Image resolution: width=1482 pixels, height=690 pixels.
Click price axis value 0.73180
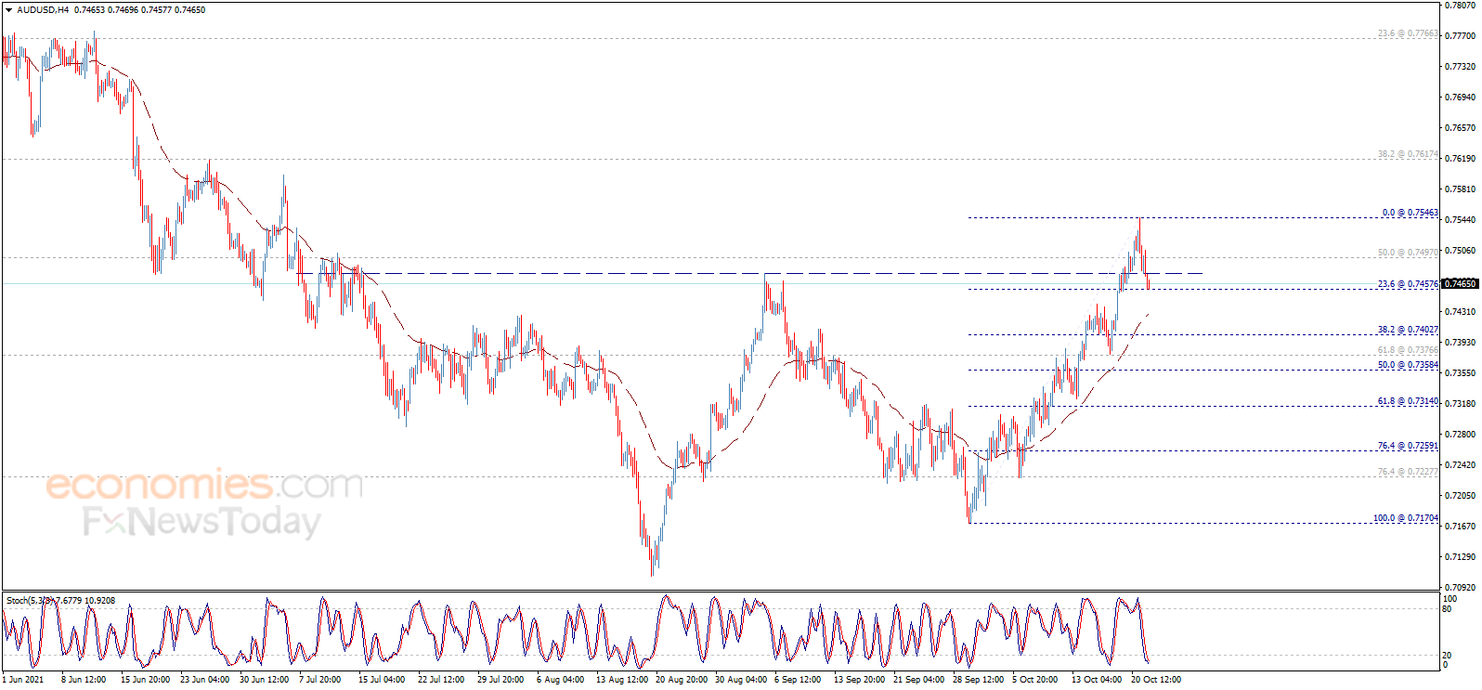[1462, 404]
